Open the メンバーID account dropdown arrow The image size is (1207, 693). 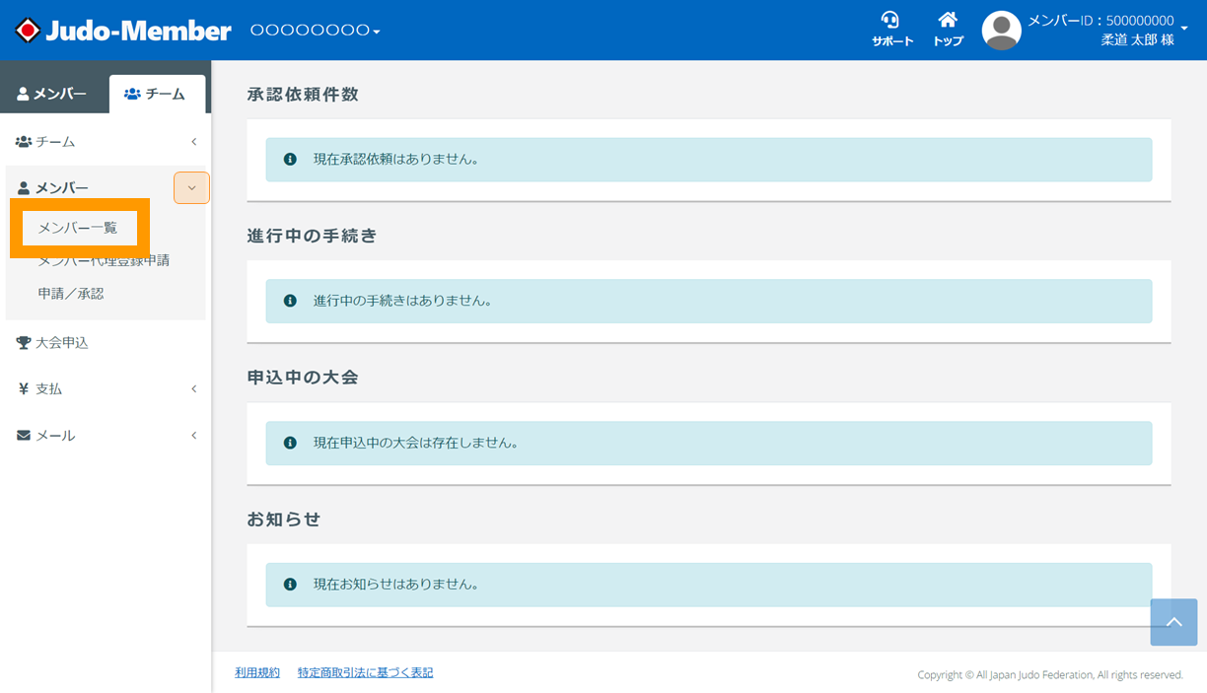(1184, 29)
